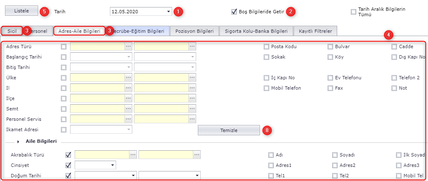428x181 pixels.
Task: Open the Sigorta Kolu-Banka Bilgileri tab
Action: pyautogui.click(x=256, y=31)
